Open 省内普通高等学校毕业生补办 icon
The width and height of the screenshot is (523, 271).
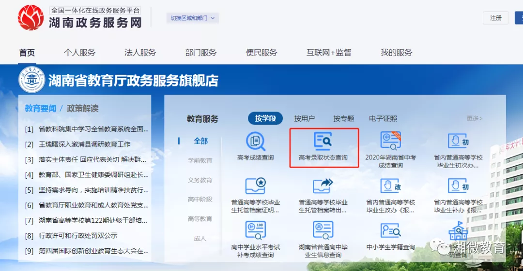[x=458, y=186]
